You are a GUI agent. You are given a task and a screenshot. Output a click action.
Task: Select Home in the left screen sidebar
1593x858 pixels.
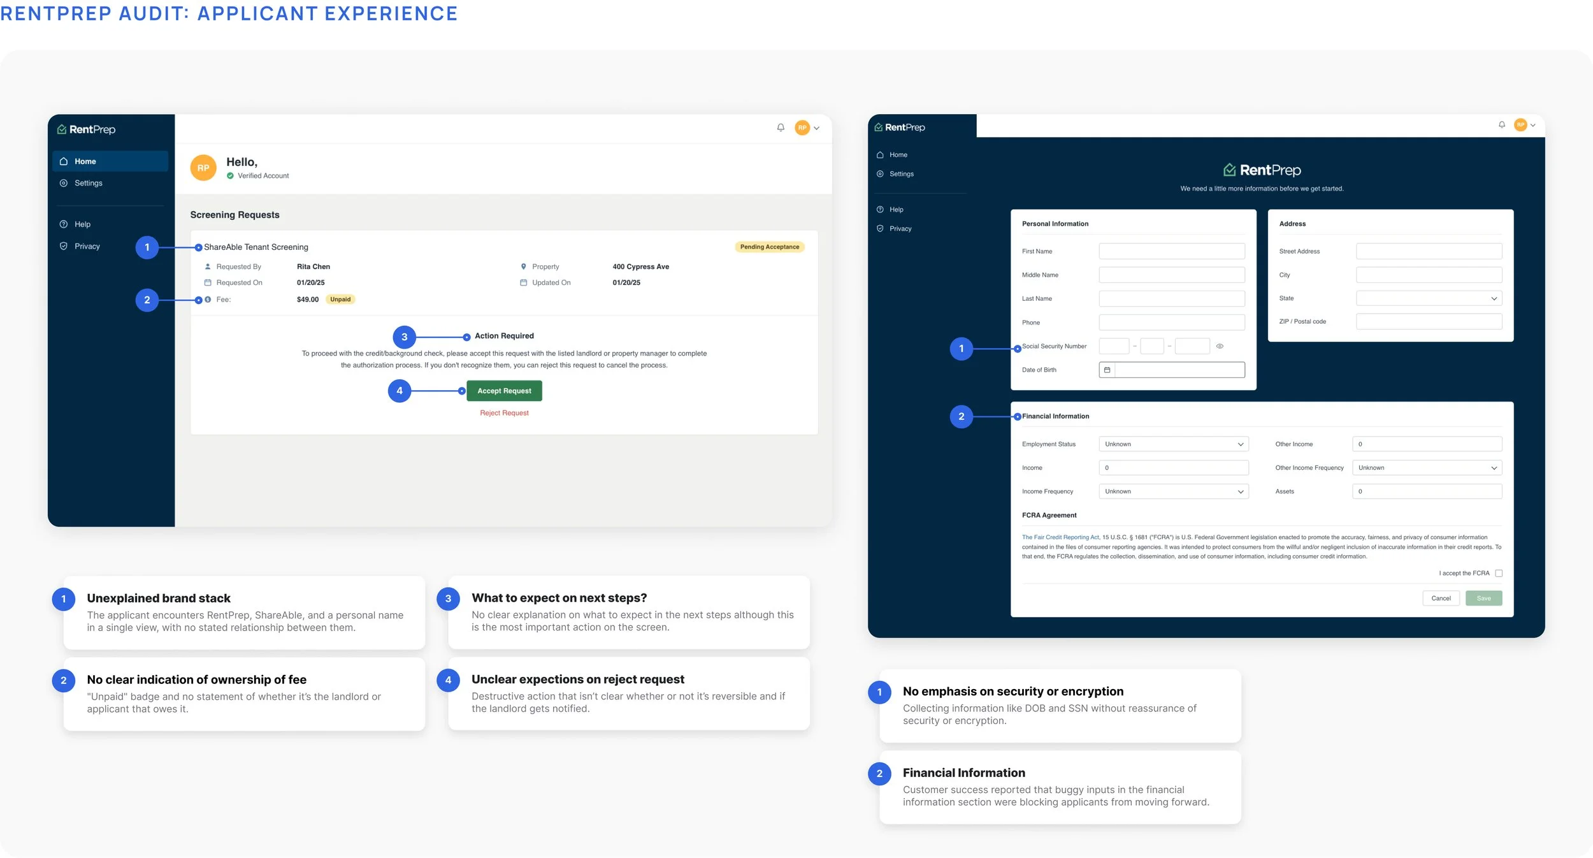(x=110, y=161)
